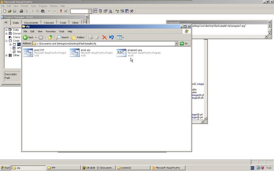Click the Toolbox hammer-and-wrench icon

(x=132, y=11)
